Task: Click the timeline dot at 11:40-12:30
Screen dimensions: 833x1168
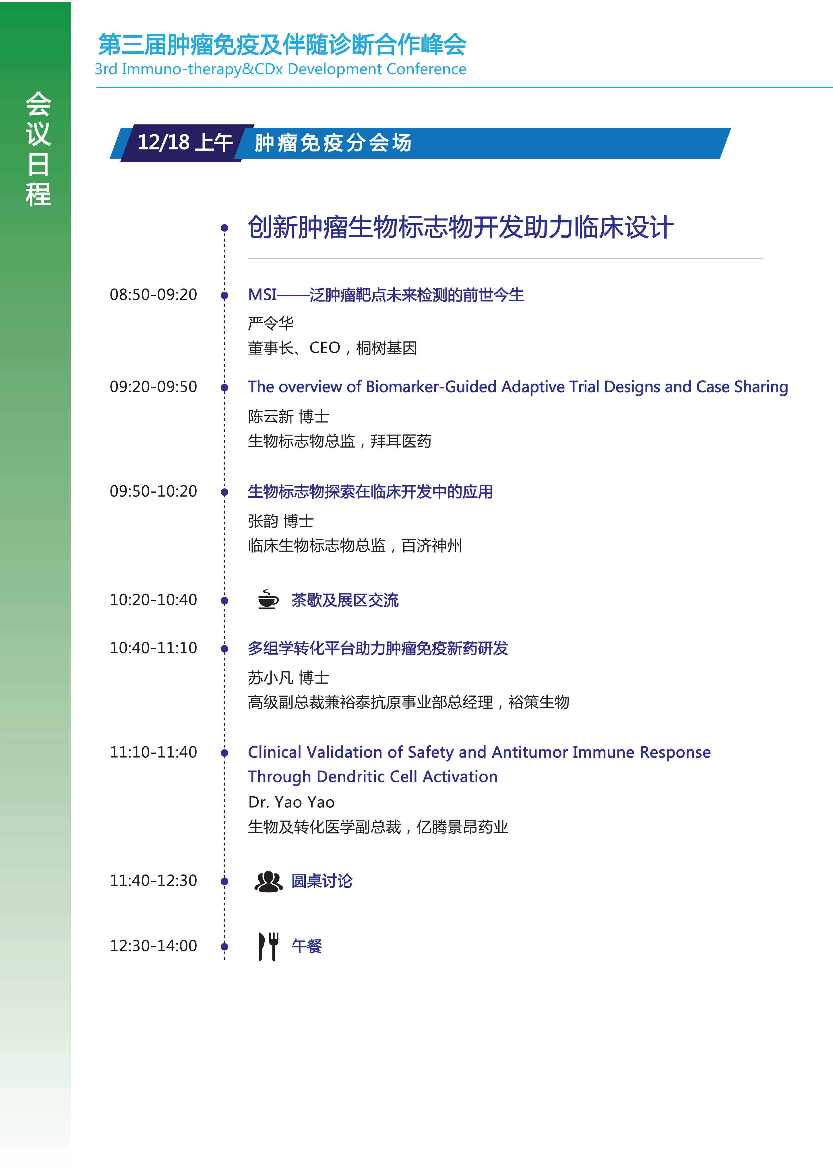Action: 224,881
